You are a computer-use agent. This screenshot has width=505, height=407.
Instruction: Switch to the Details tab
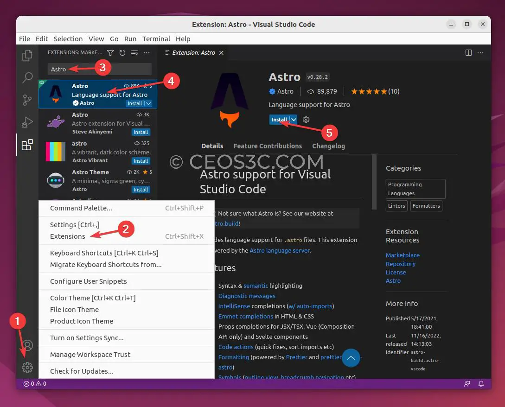(x=212, y=146)
